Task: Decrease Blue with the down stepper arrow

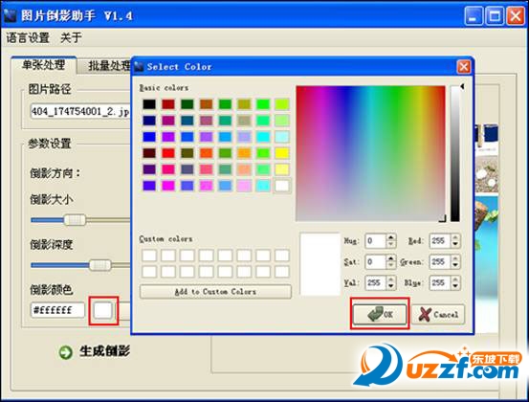Action: click(455, 286)
